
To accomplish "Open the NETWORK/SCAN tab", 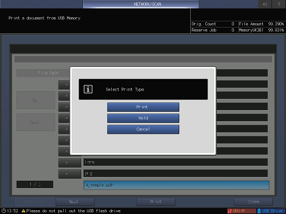I will 141,4.
